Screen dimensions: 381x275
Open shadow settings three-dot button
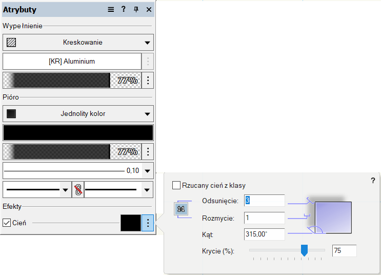tap(148, 223)
